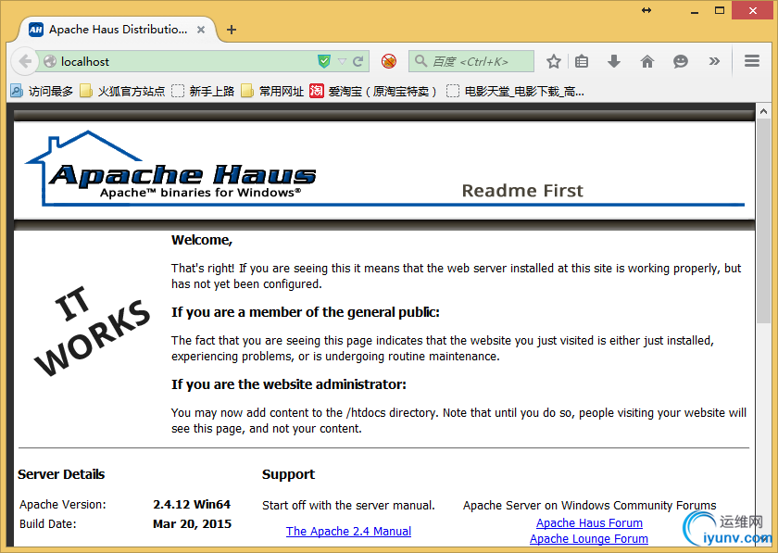Click the Apache Haus logo banner
This screenshot has height=553, width=778.
170,169
